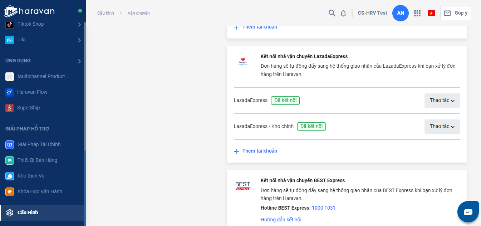This screenshot has height=226, width=481.
Task: Open Thao tác dropdown for LazadaExpress
Action: coord(442,101)
